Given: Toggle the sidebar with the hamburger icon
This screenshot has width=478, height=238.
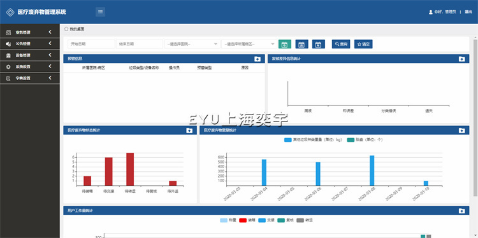Looking at the screenshot, I should coord(100,12).
